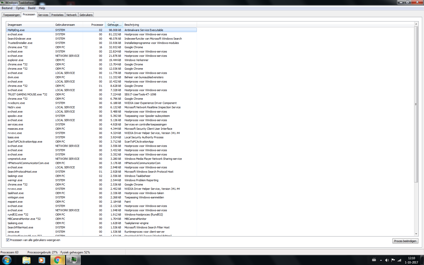Image resolution: width=424 pixels, height=265 pixels.
Task: Toggle 'Processen van alle gebruikers weergeven' checkbox
Action: [x=8, y=240]
